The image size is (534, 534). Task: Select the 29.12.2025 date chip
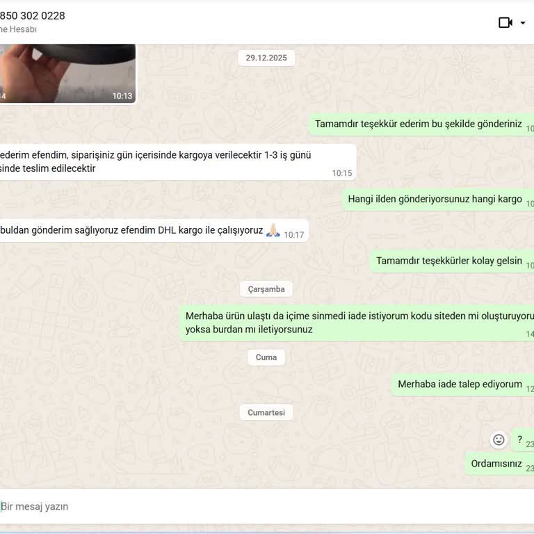tap(266, 58)
